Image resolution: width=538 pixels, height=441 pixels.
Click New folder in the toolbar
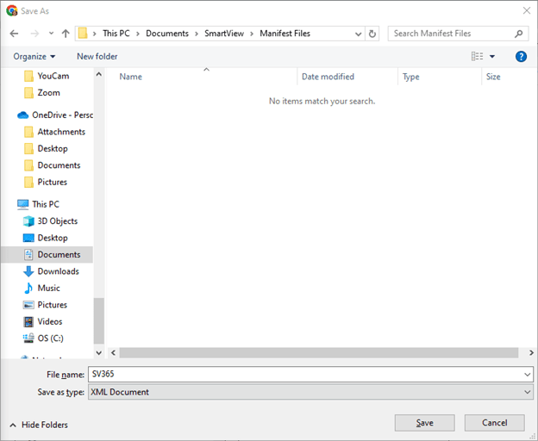coord(97,57)
